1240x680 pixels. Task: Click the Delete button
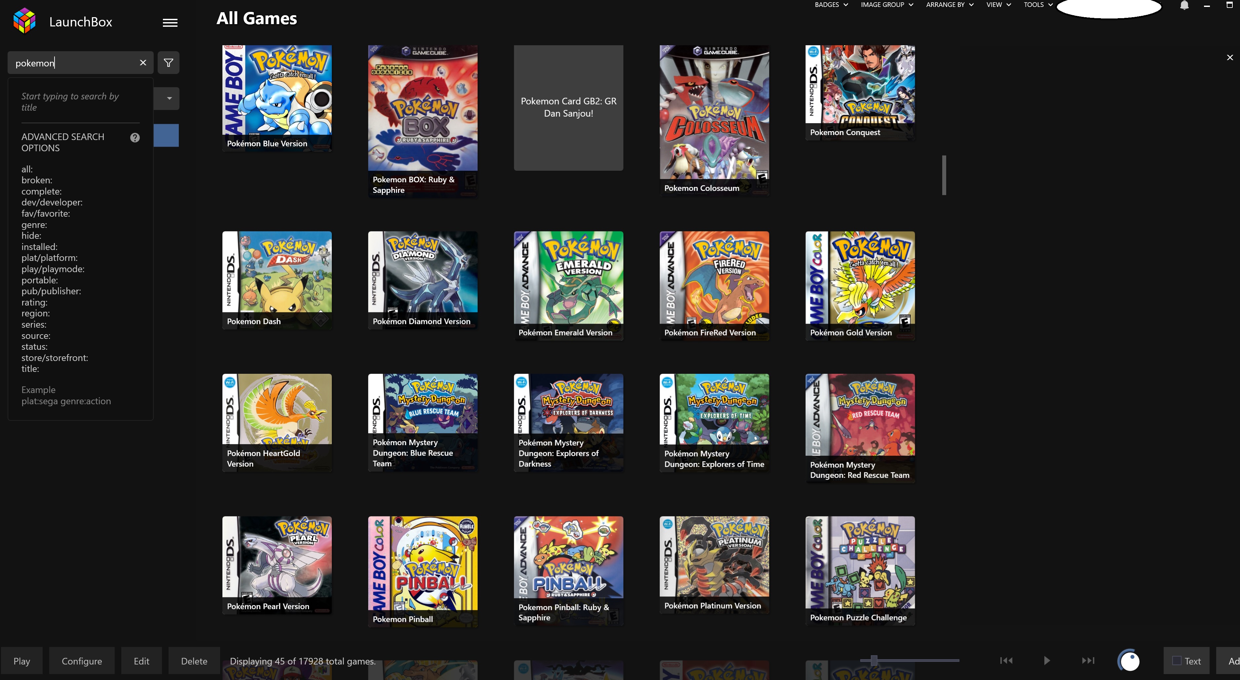pos(194,661)
